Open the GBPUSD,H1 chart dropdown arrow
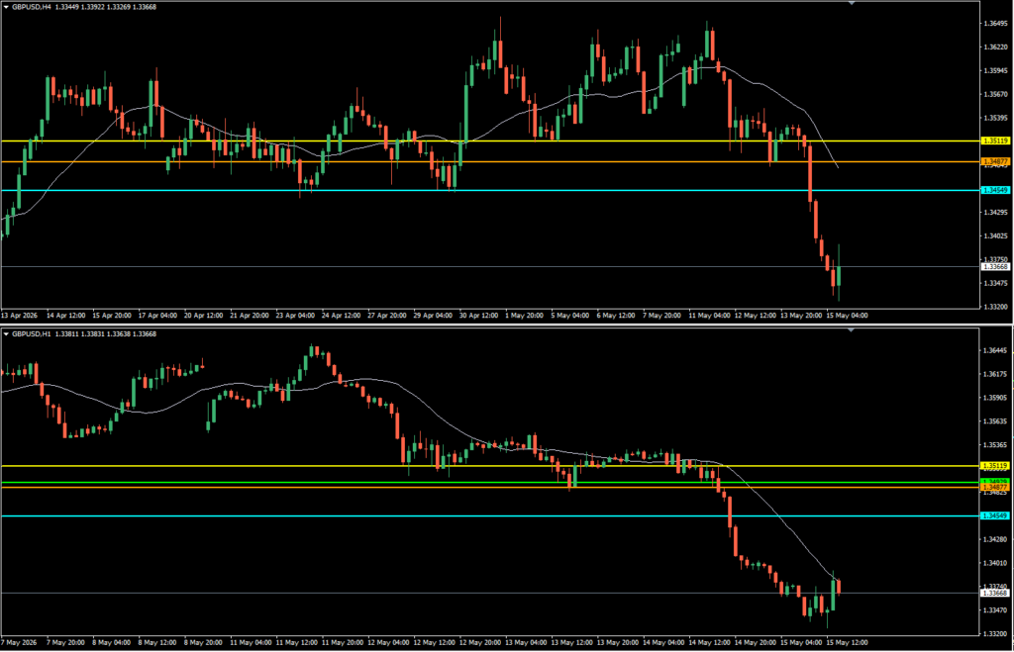 pyautogui.click(x=7, y=334)
